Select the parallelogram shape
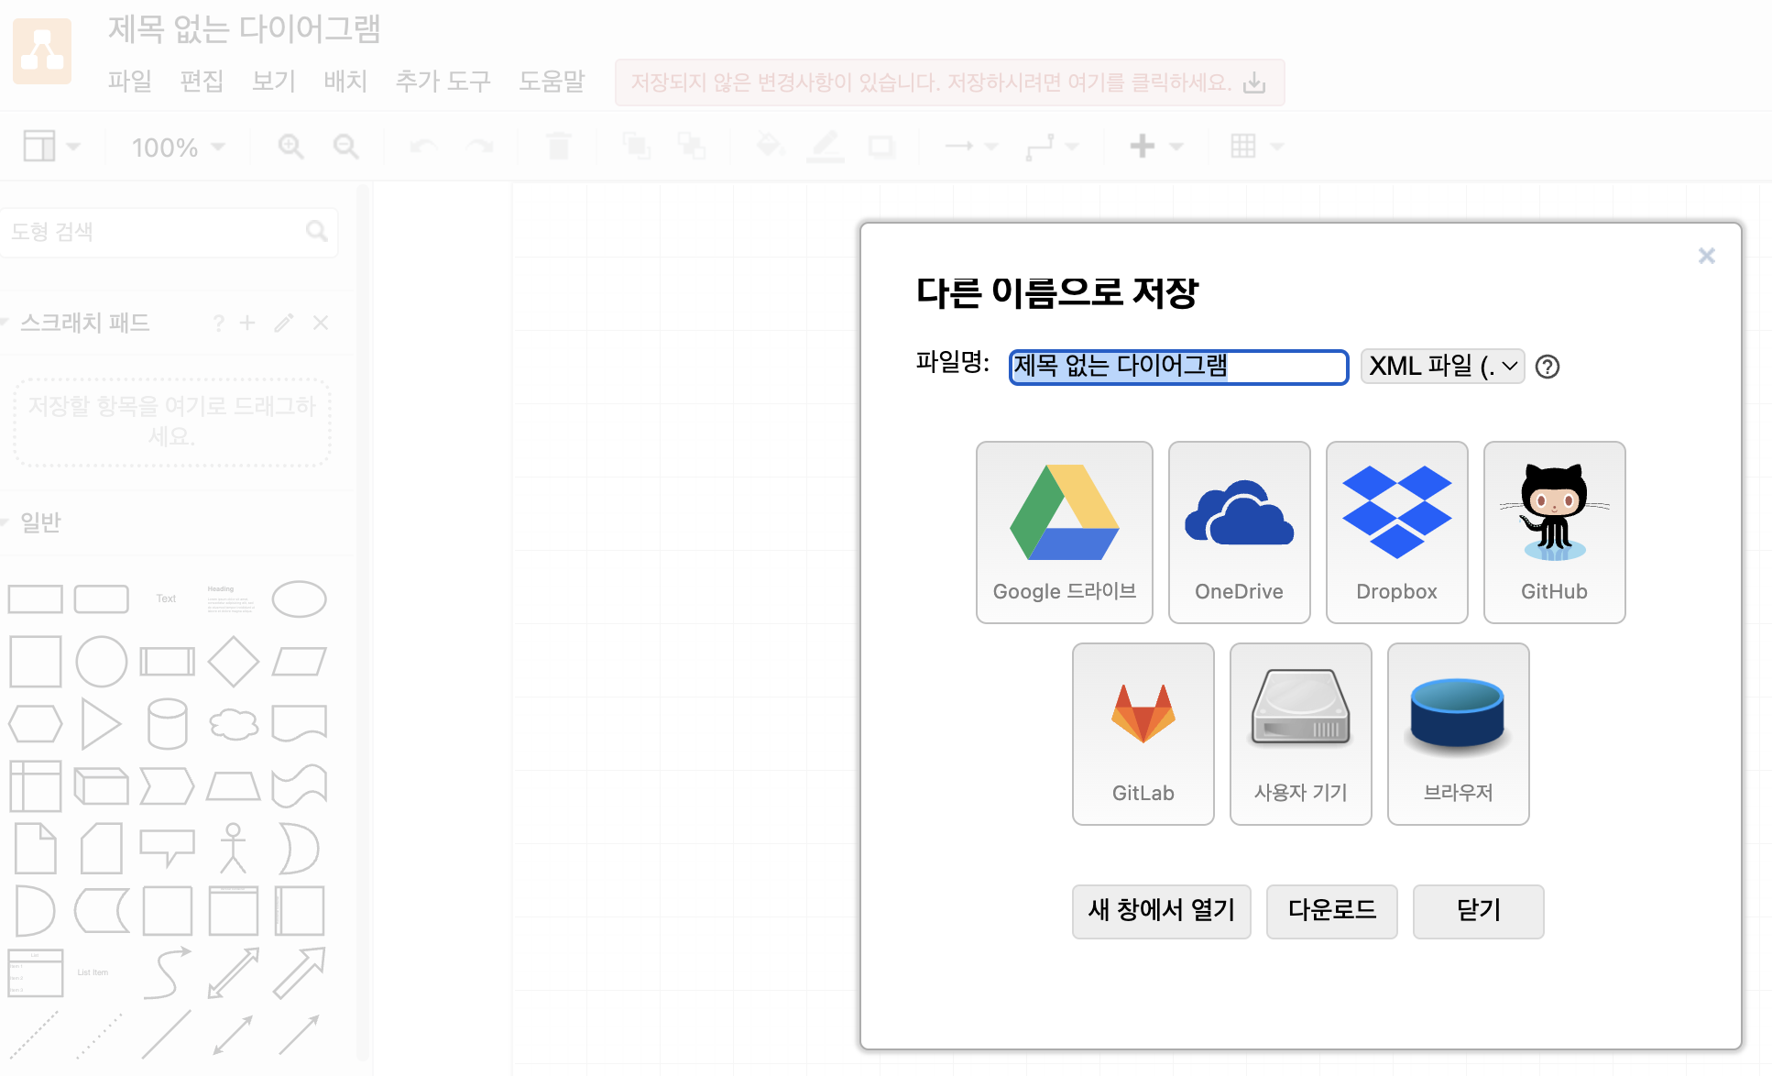This screenshot has height=1076, width=1772. (x=300, y=661)
